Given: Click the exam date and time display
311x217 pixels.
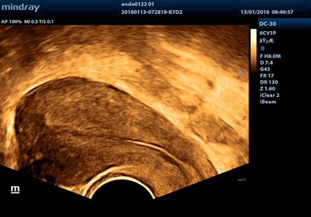Looking at the screenshot, I should [267, 12].
